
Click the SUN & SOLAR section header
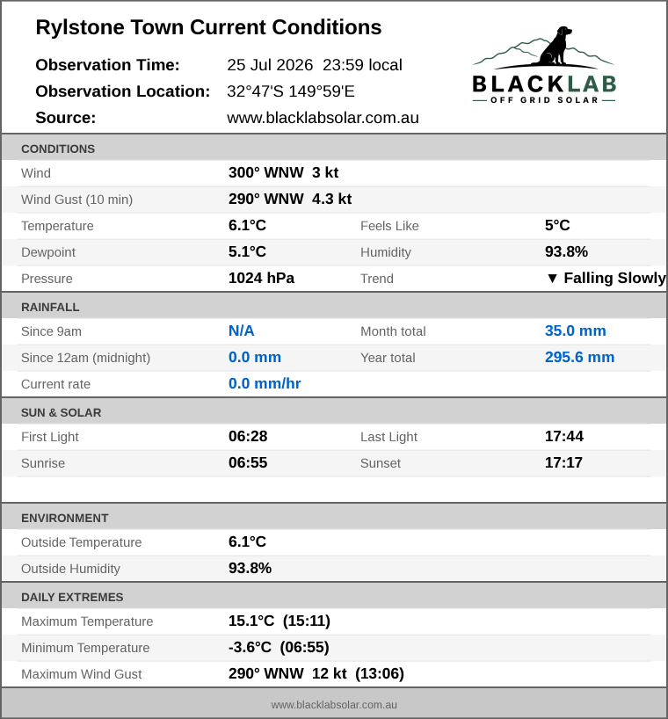click(x=334, y=411)
